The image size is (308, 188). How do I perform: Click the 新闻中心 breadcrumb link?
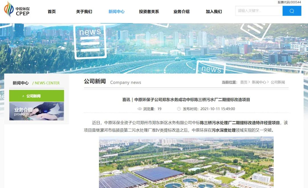(x=259, y=82)
